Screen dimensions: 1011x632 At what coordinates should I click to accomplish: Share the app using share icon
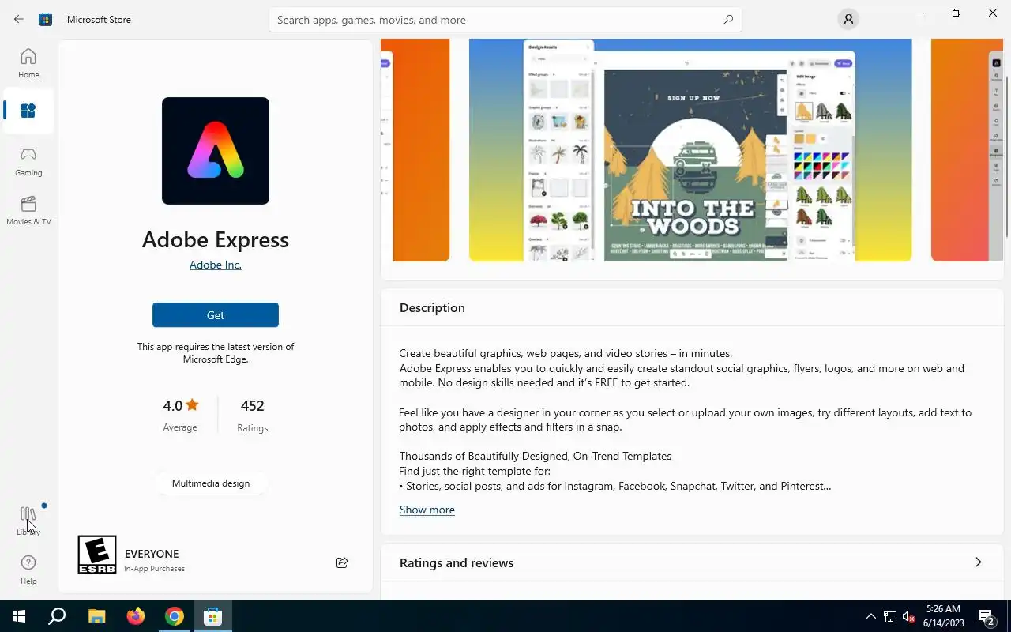(342, 562)
